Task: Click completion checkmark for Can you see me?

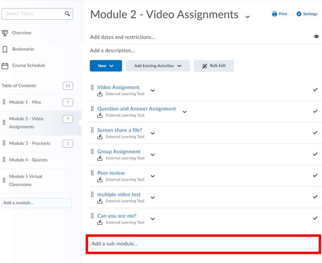Action: point(315,218)
